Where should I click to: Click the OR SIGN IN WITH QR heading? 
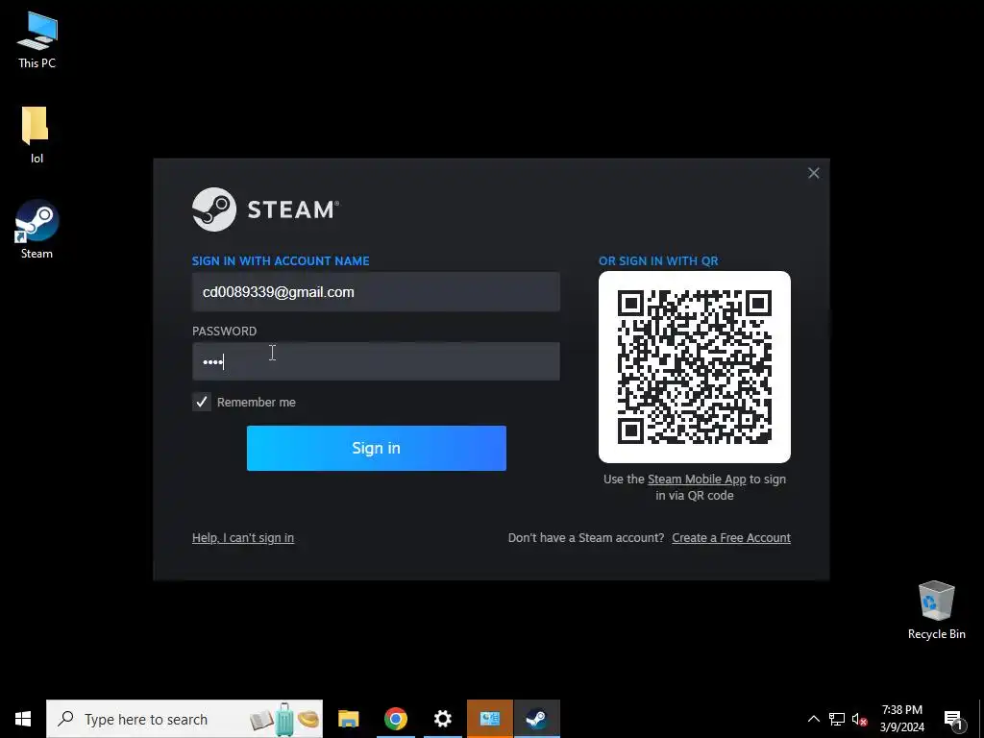(x=658, y=261)
